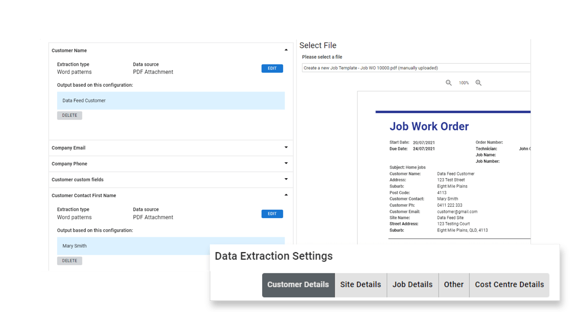Click the zoom out magnifier icon

coord(449,83)
